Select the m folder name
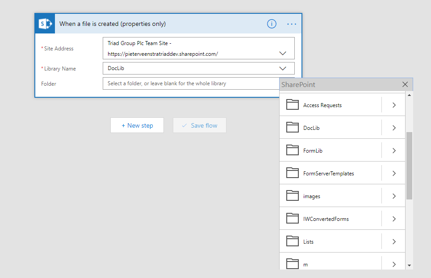Screen dimensions: 431x278 [x=305, y=265]
